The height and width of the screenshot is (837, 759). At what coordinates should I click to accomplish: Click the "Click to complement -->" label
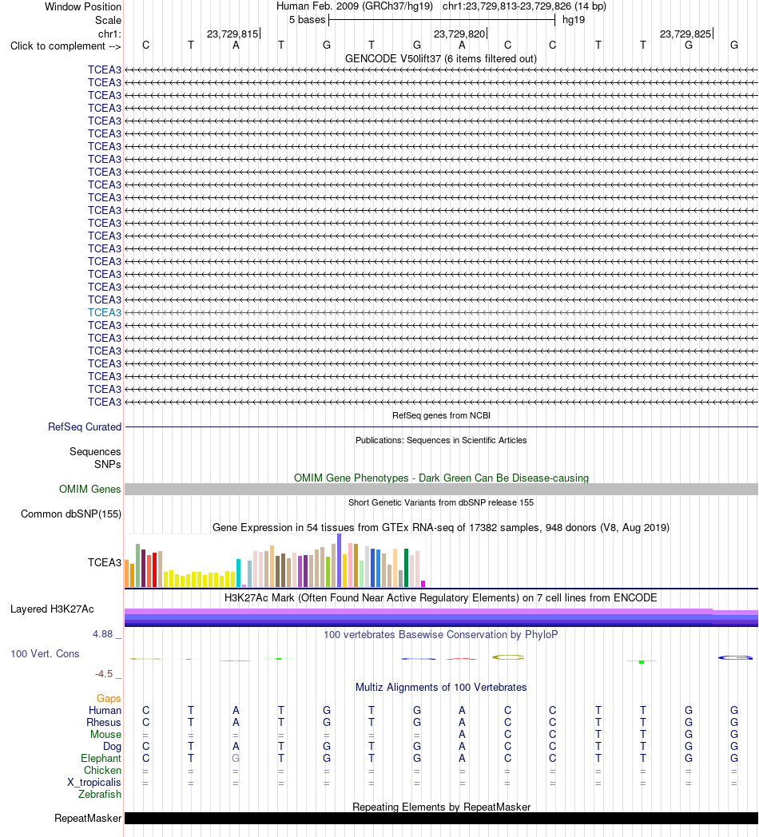click(66, 46)
